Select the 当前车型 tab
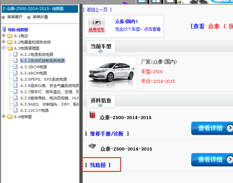This screenshot has width=233, height=183. 101,47
